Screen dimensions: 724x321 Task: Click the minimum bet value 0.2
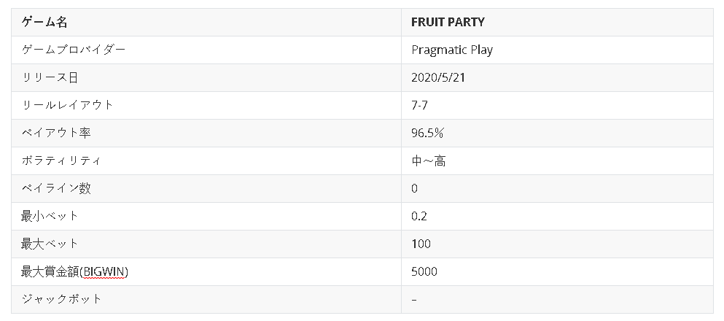419,216
